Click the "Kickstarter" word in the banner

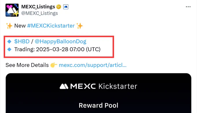(118, 86)
